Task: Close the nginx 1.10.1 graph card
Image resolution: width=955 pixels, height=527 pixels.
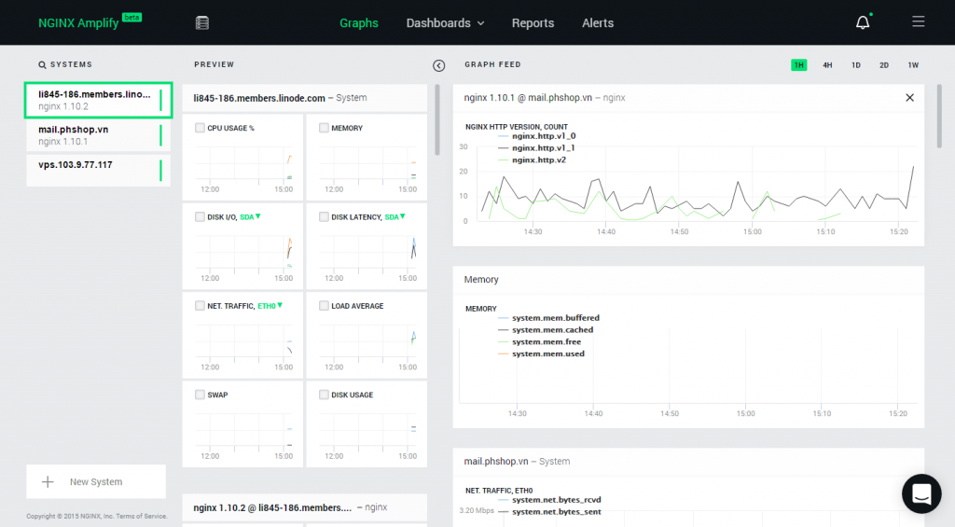Action: 909,98
